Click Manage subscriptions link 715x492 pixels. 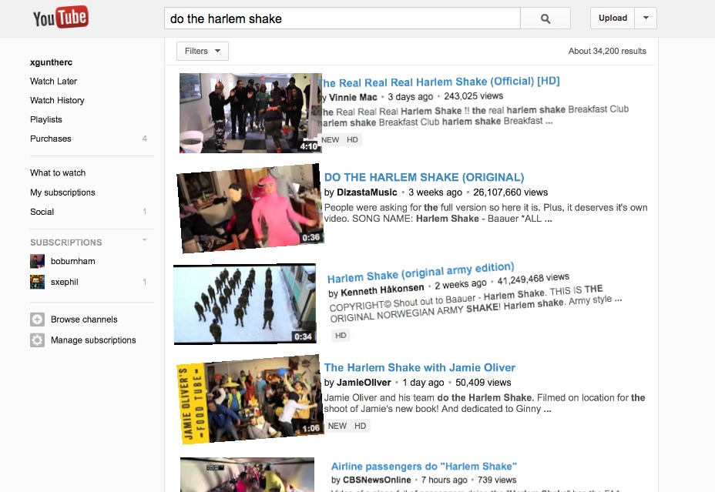(93, 340)
